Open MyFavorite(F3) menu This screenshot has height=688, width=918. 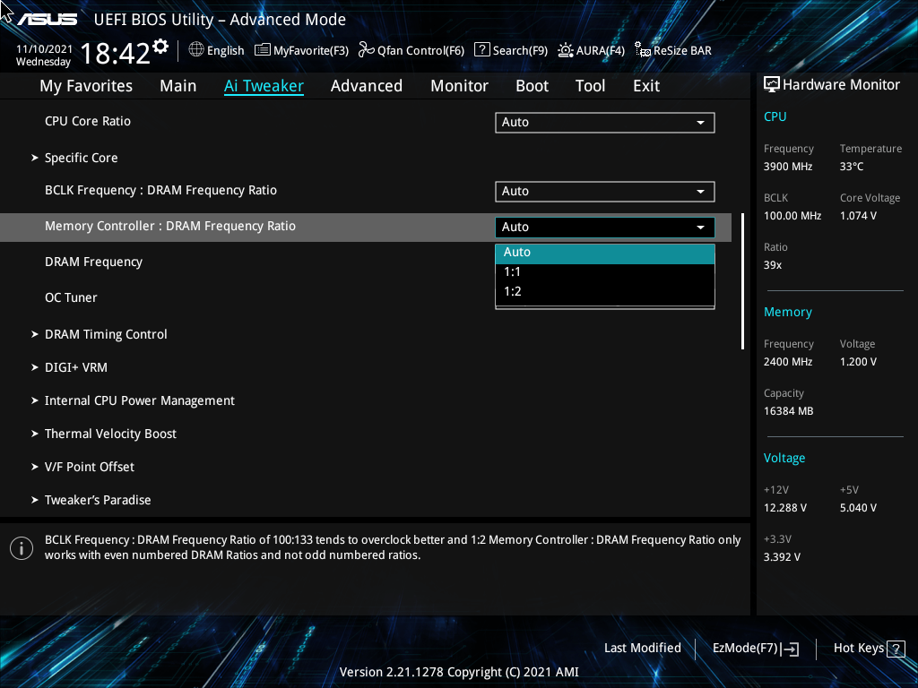[301, 50]
